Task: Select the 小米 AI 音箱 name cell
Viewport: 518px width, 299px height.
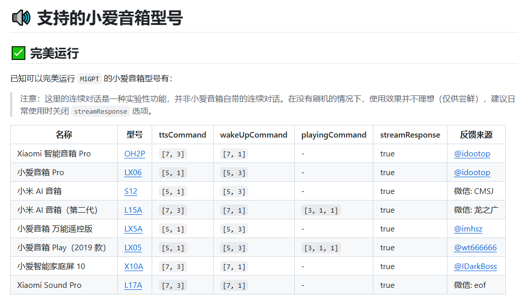Action: coord(64,191)
